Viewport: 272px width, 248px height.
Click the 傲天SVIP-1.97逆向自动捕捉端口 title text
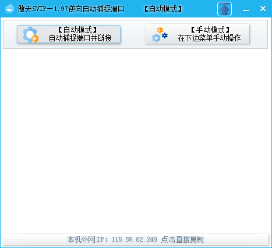(71, 9)
